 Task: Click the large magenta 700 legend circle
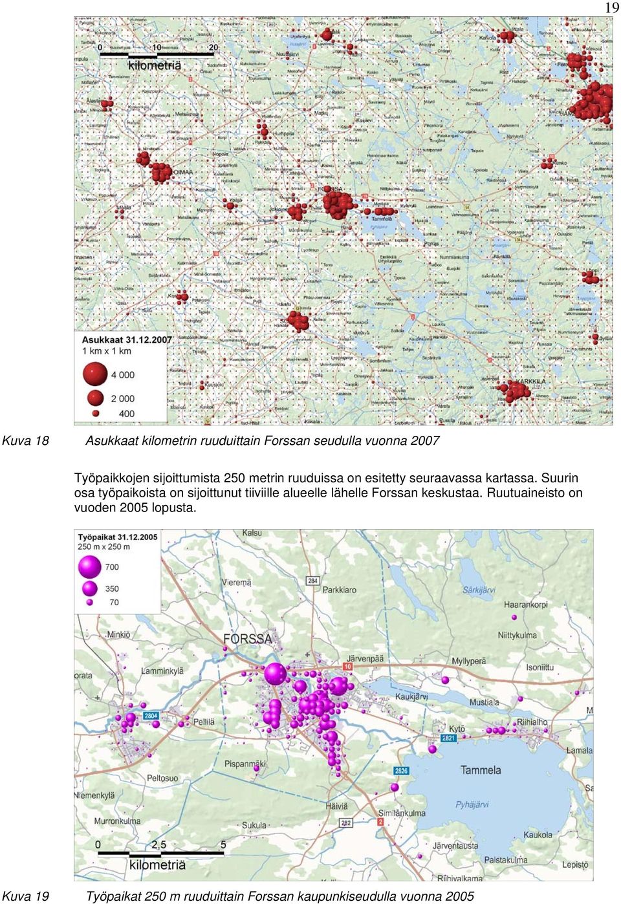[90, 566]
